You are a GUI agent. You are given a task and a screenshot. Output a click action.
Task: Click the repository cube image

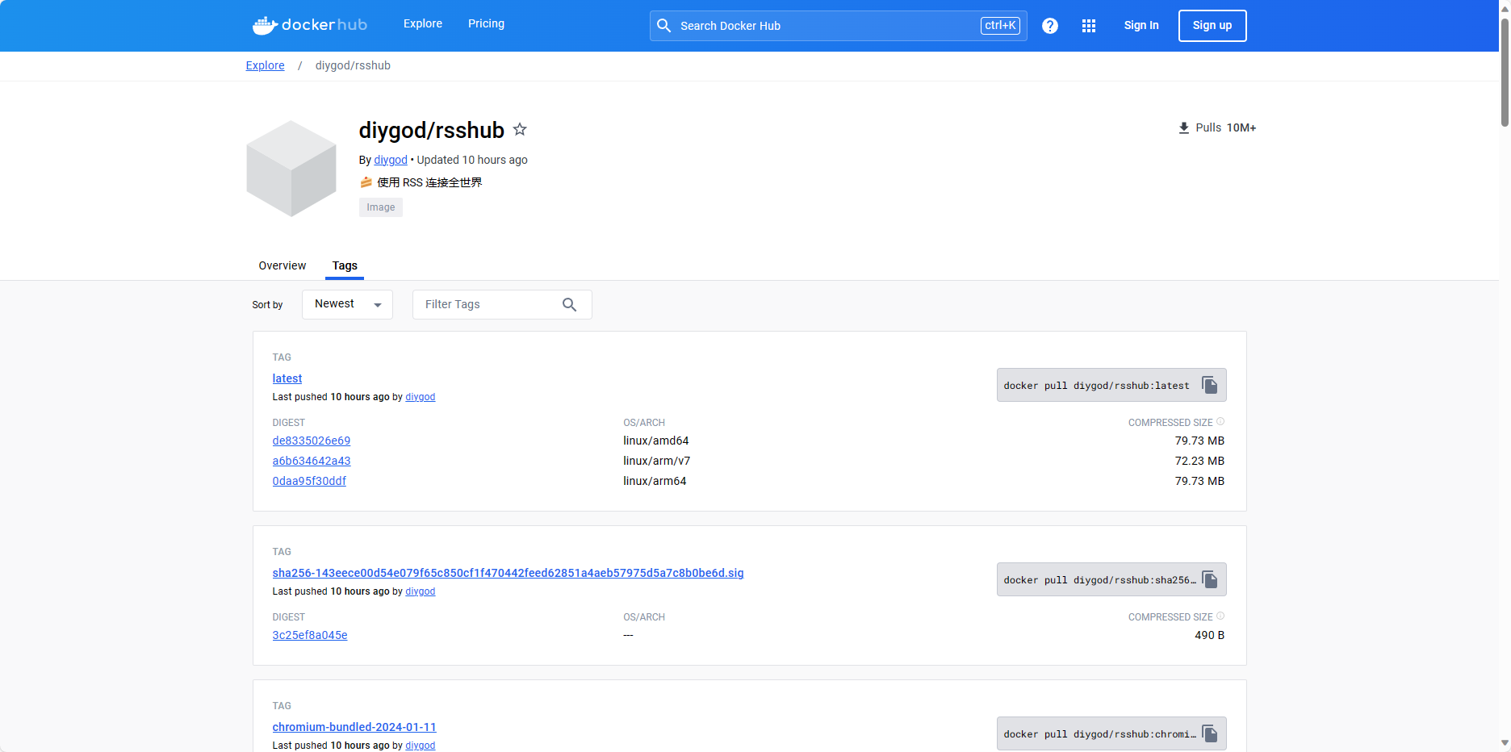(291, 169)
